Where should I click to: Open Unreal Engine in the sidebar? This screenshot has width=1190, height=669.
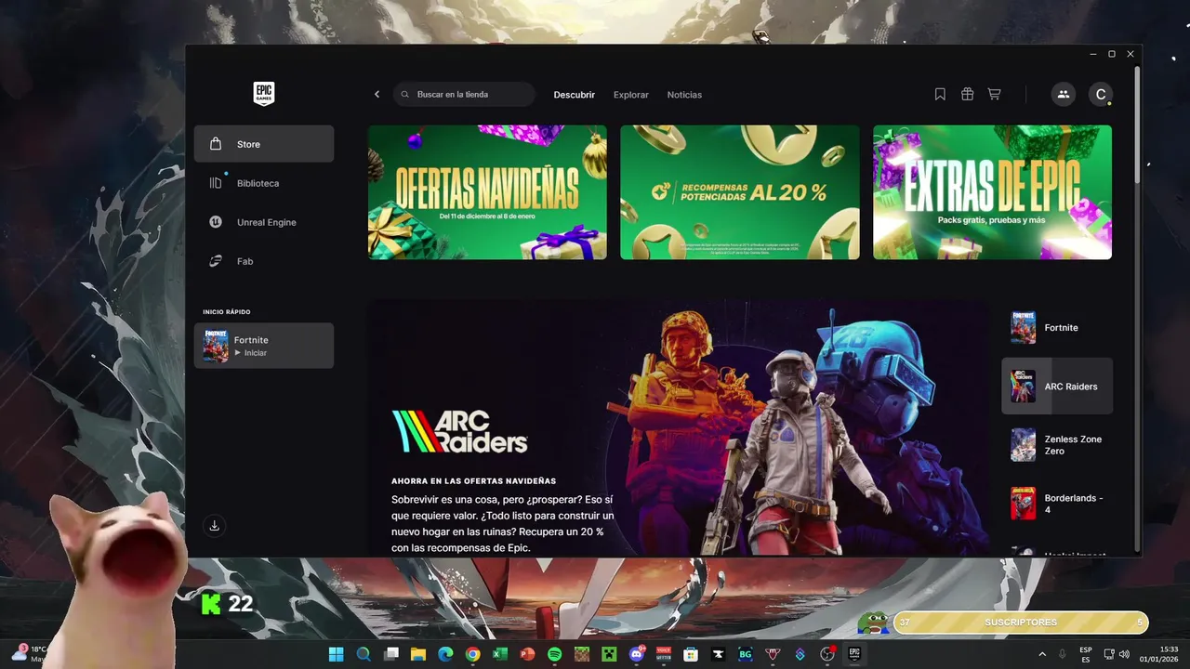264,222
